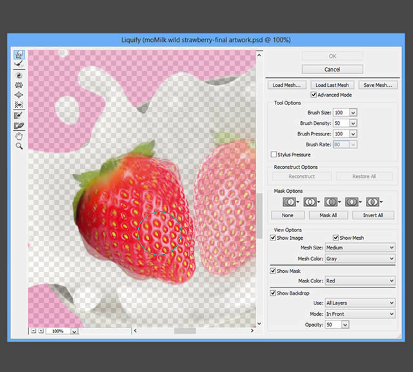Viewport: 413px width, 372px height.
Task: Open the Replace Selection icon's dropdown arrow
Action: coord(298,202)
